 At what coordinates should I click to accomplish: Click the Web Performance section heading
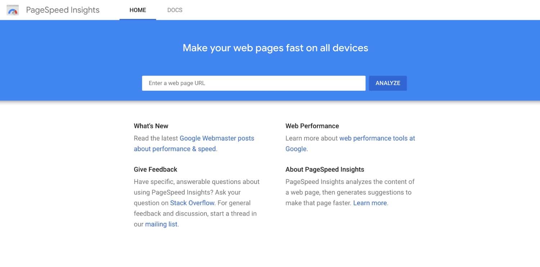(312, 126)
